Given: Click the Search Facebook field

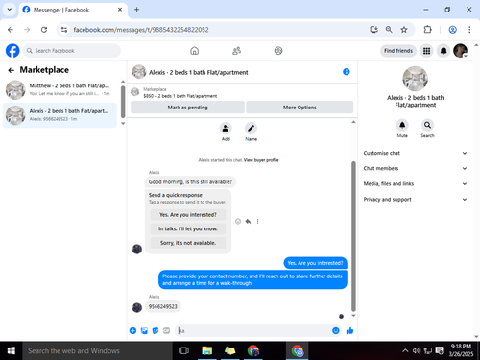Looking at the screenshot, I should pos(72,51).
